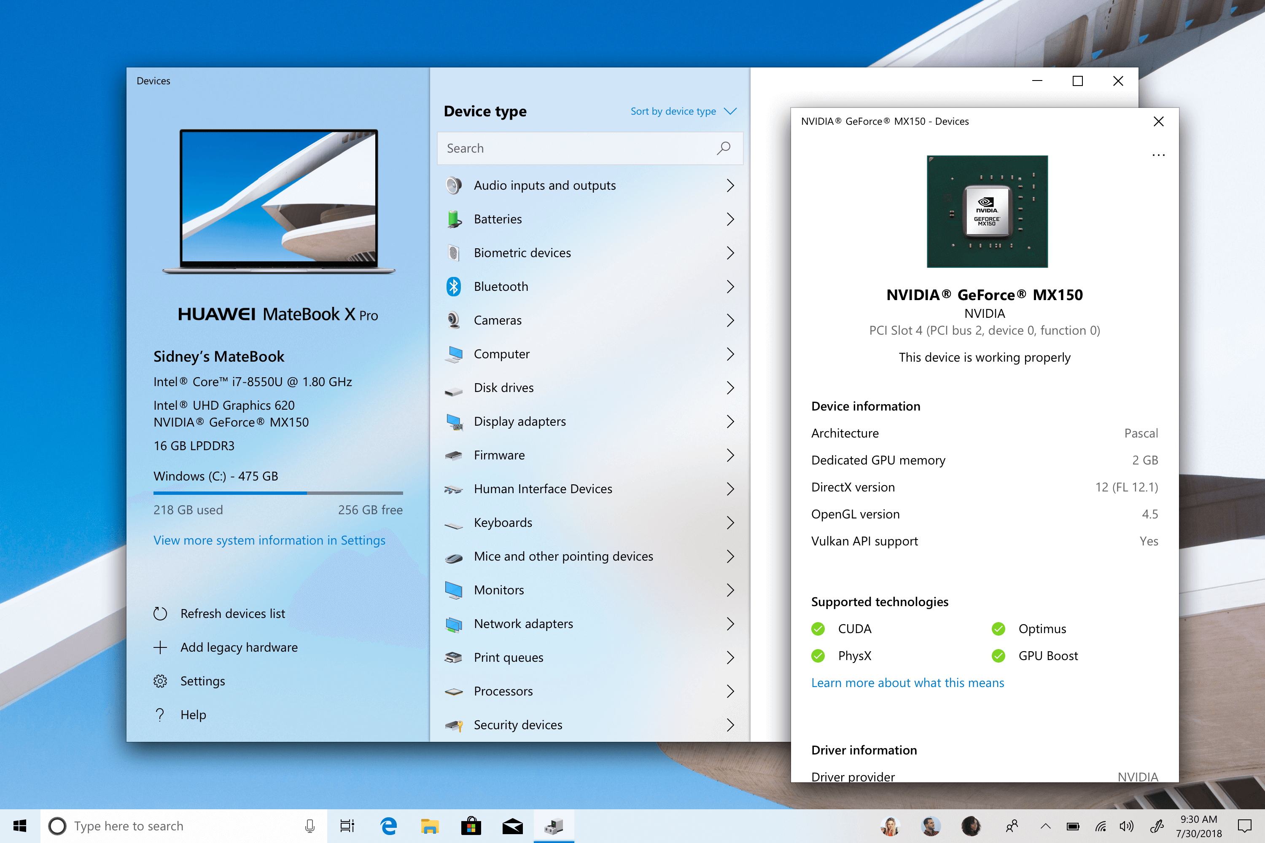Click the Windows Ink Workspace pen icon
Viewport: 1265px width, 843px height.
[1156, 826]
